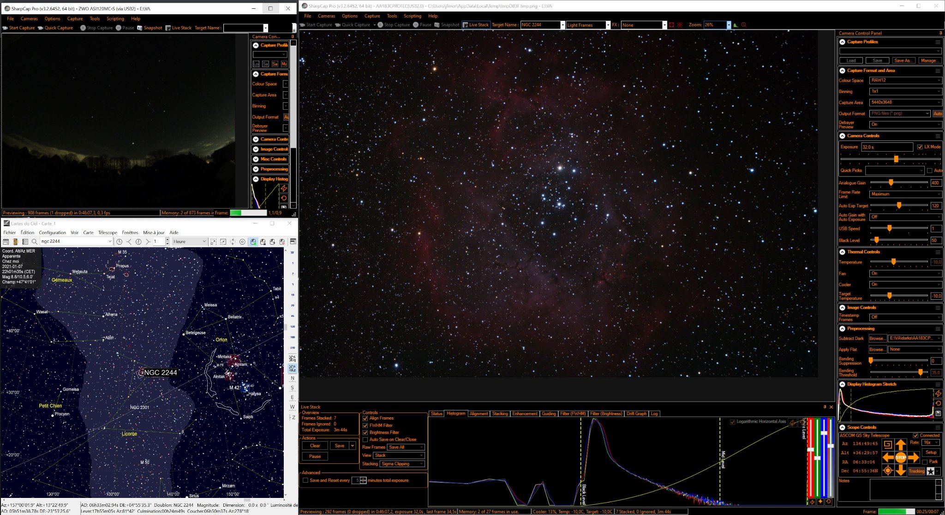
Task: Open the Télescope menu in Cartes du Ciel
Action: [108, 233]
